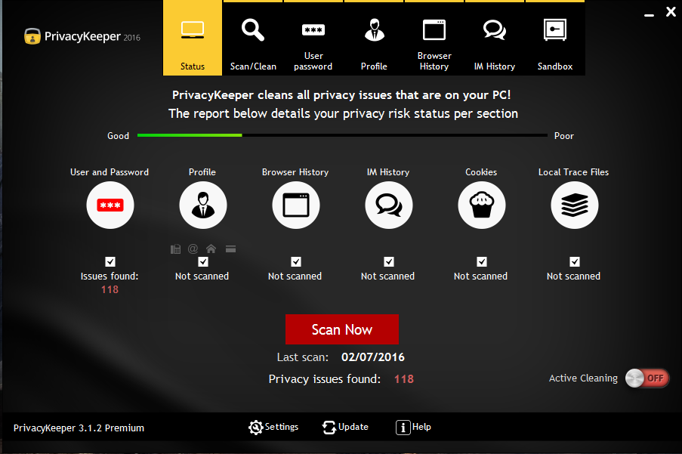Click the Local Trace Files stack icon
Image resolution: width=682 pixels, height=454 pixels.
click(575, 205)
